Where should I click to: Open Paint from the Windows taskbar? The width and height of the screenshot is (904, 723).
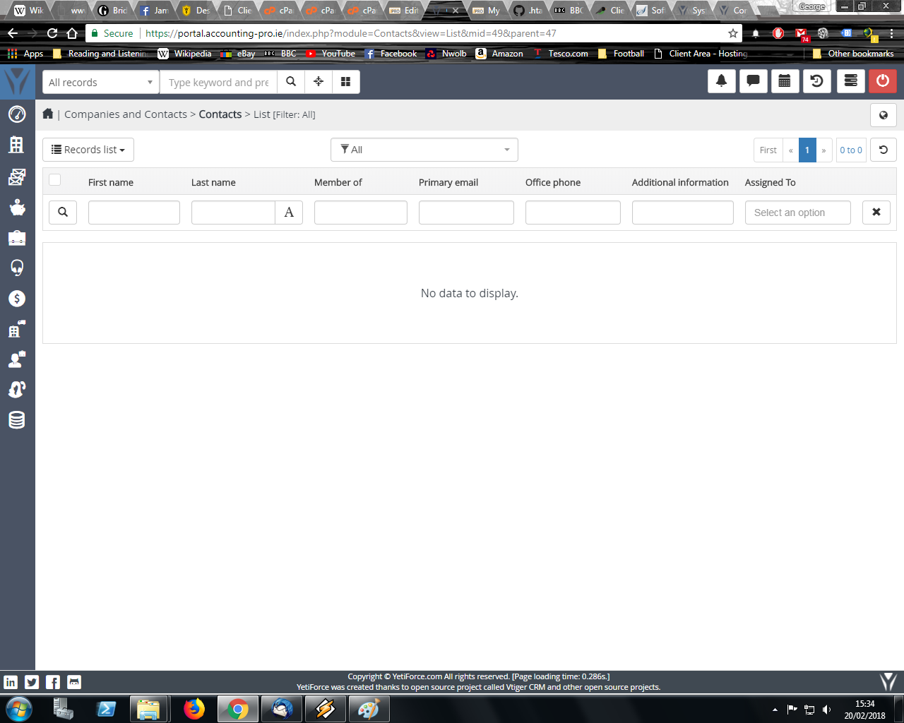[x=368, y=709]
